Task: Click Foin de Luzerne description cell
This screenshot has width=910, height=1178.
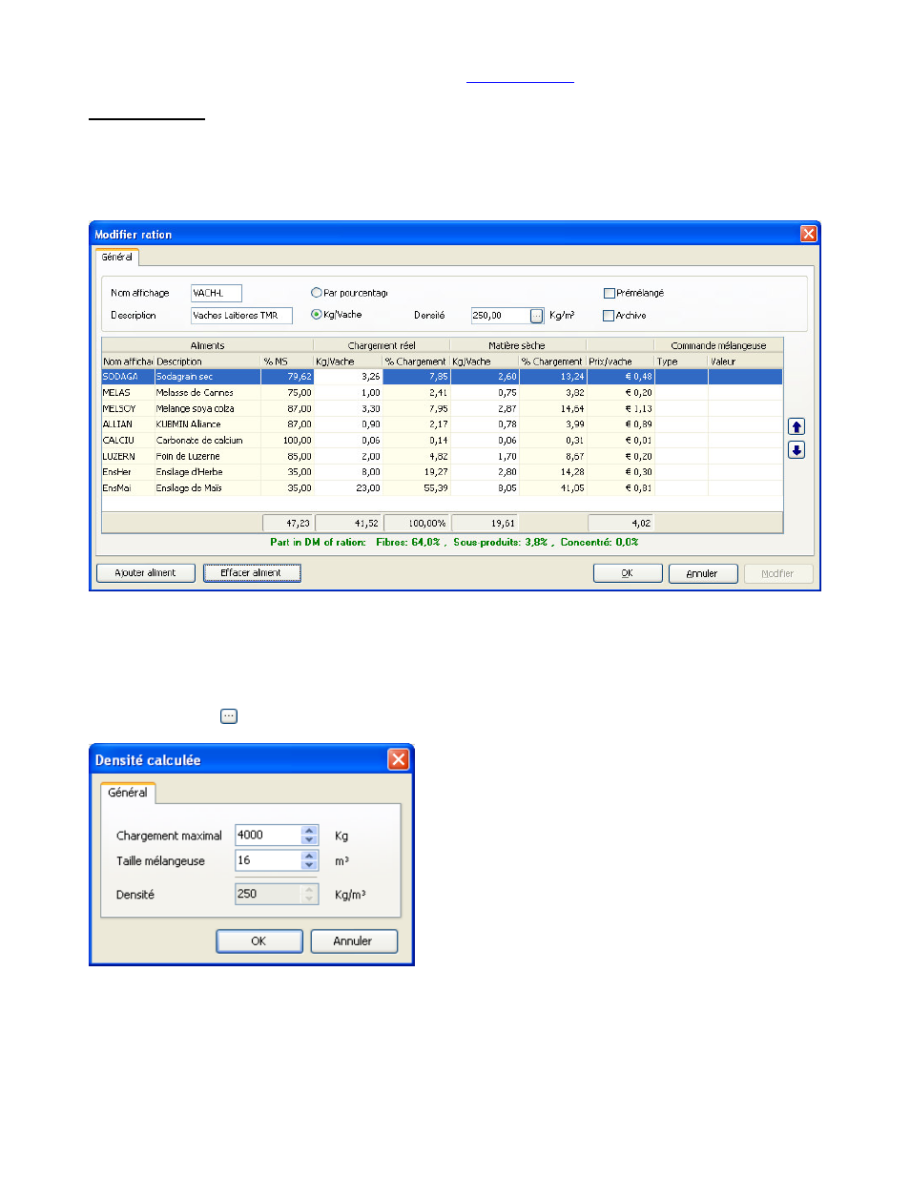Action: click(x=208, y=457)
